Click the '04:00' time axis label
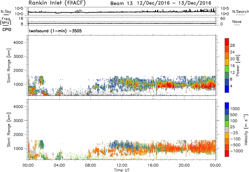 click(59, 165)
